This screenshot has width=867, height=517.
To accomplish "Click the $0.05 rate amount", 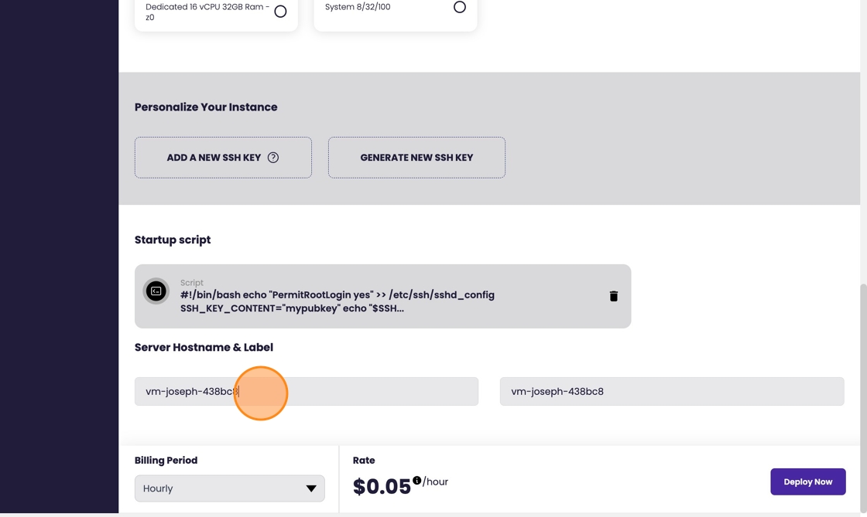I will coord(382,486).
